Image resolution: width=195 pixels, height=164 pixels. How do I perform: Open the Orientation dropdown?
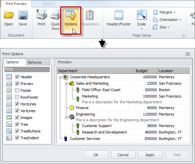(167, 20)
